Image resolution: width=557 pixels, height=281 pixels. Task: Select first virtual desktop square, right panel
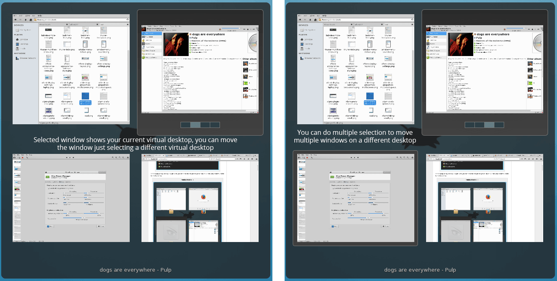tap(470, 125)
